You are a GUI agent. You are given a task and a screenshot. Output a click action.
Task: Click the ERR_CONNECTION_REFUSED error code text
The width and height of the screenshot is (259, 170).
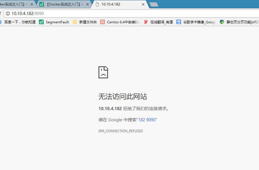click(x=120, y=131)
